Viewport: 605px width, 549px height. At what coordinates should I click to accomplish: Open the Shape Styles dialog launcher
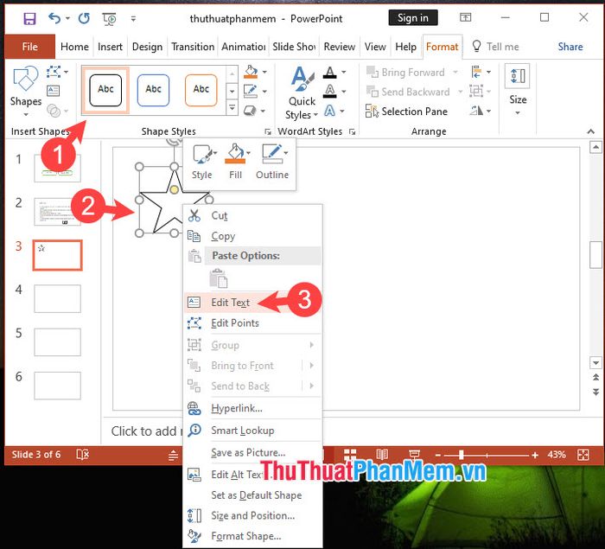coord(267,132)
